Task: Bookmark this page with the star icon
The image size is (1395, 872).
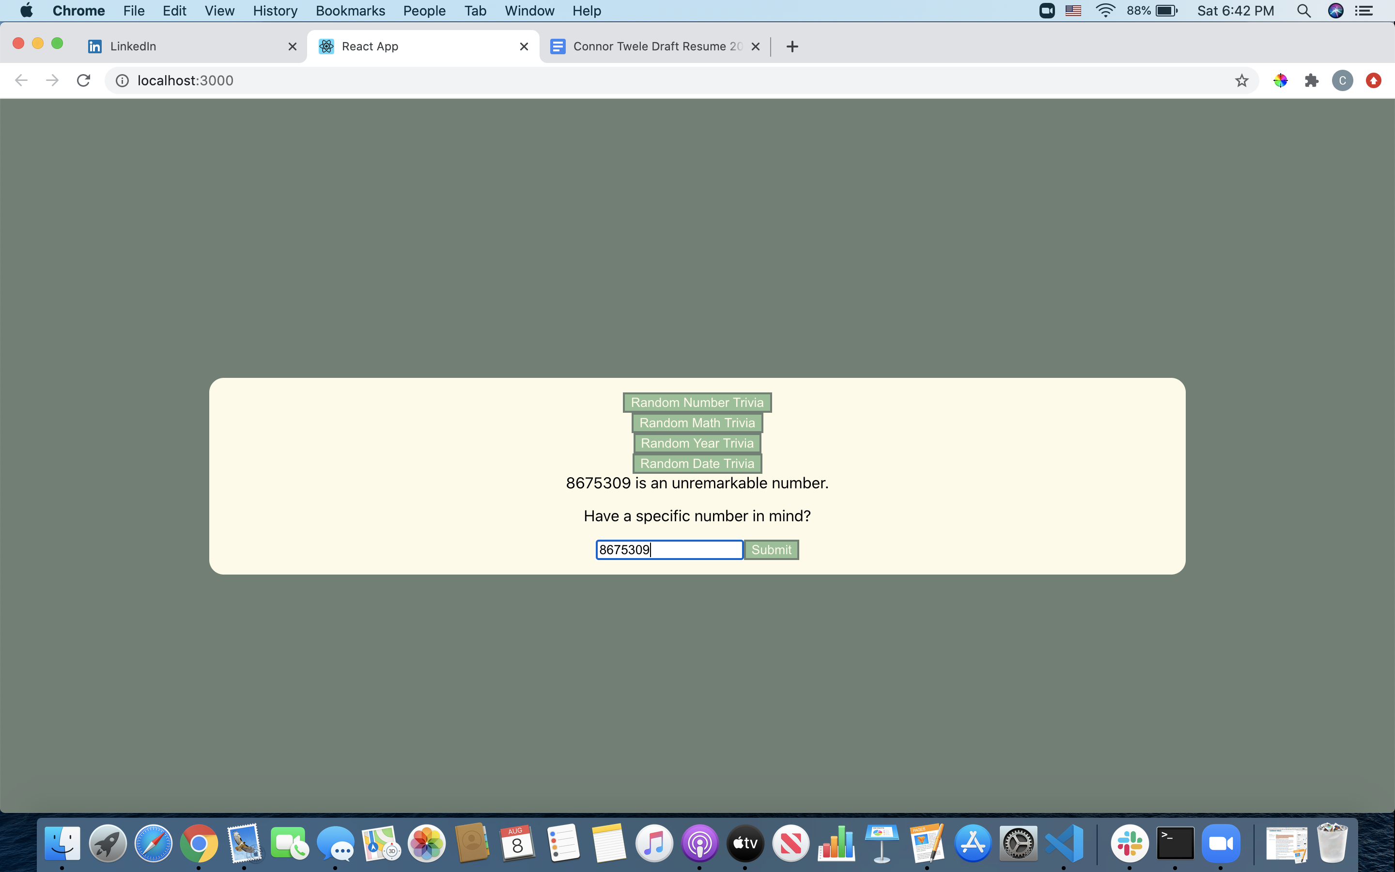Action: coord(1241,80)
